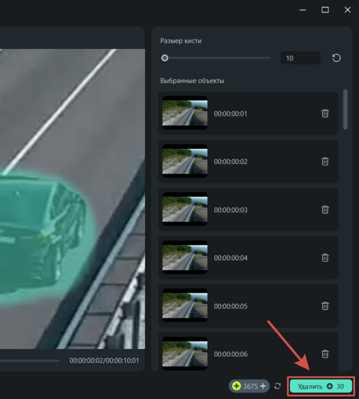Add more credits via 3675 plus badge

pyautogui.click(x=263, y=386)
